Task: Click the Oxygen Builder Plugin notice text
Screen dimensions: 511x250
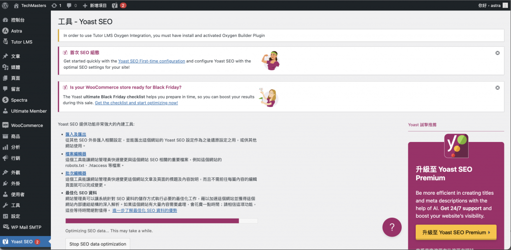Action: 164,35
